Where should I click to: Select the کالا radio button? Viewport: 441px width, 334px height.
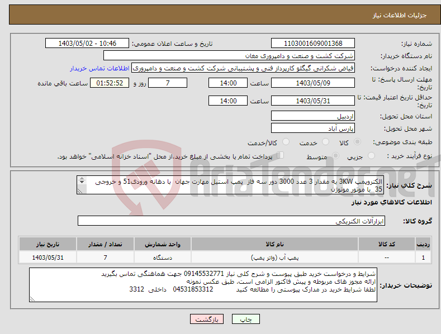[358, 142]
